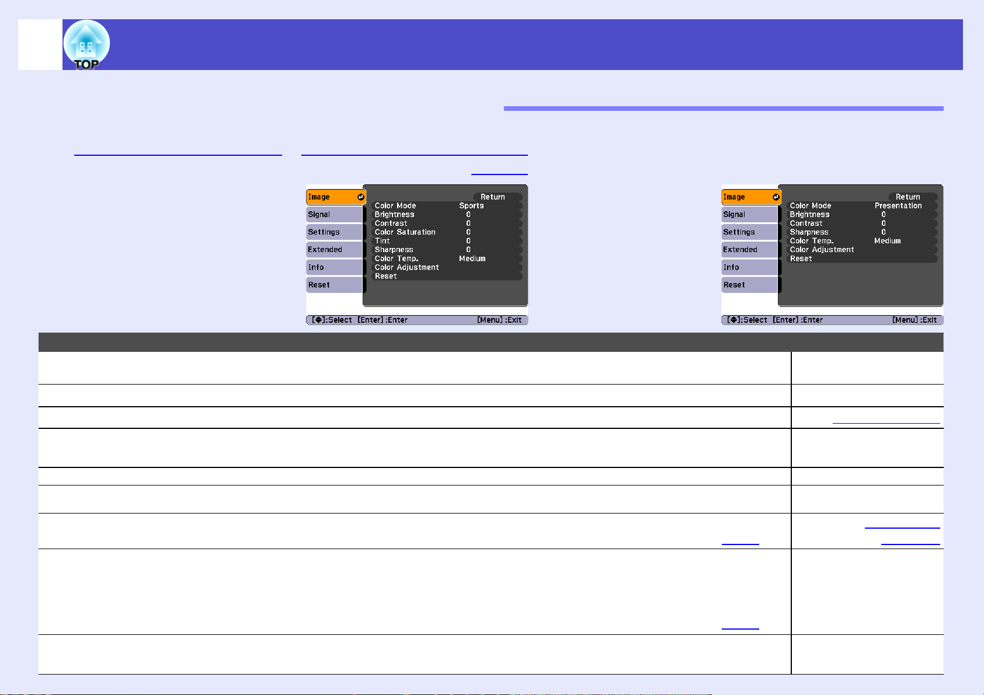
Task: Select Color Mode row showing Presentation
Action: (862, 206)
